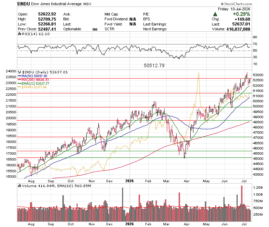269x227 pixels.
Task: Click the +0.29% percent change
Action: point(241,14)
